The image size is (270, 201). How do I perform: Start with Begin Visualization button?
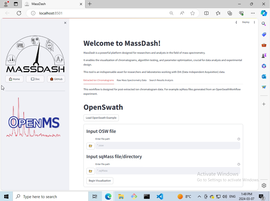click(100, 181)
